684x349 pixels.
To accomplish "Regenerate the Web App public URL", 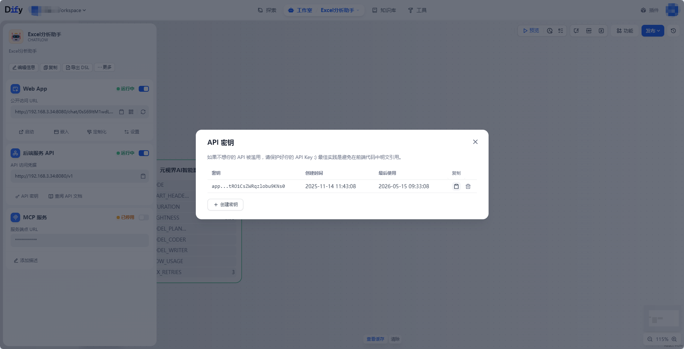I will [x=143, y=112].
